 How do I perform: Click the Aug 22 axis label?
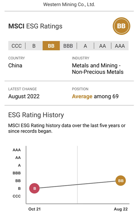[121, 209]
